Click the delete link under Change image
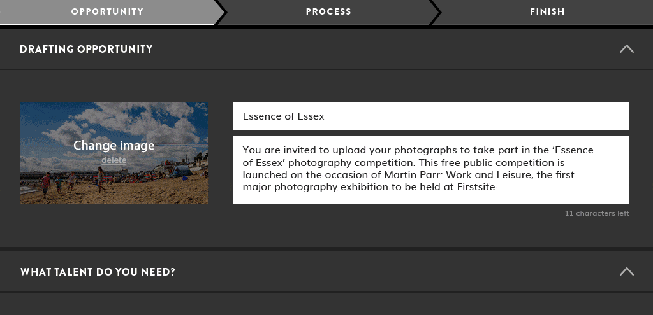Viewport: 653px width, 315px height. click(114, 160)
